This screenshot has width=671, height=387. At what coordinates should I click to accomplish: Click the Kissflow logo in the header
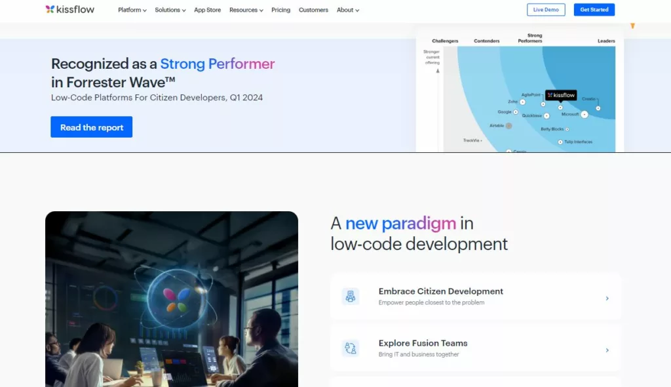point(69,9)
